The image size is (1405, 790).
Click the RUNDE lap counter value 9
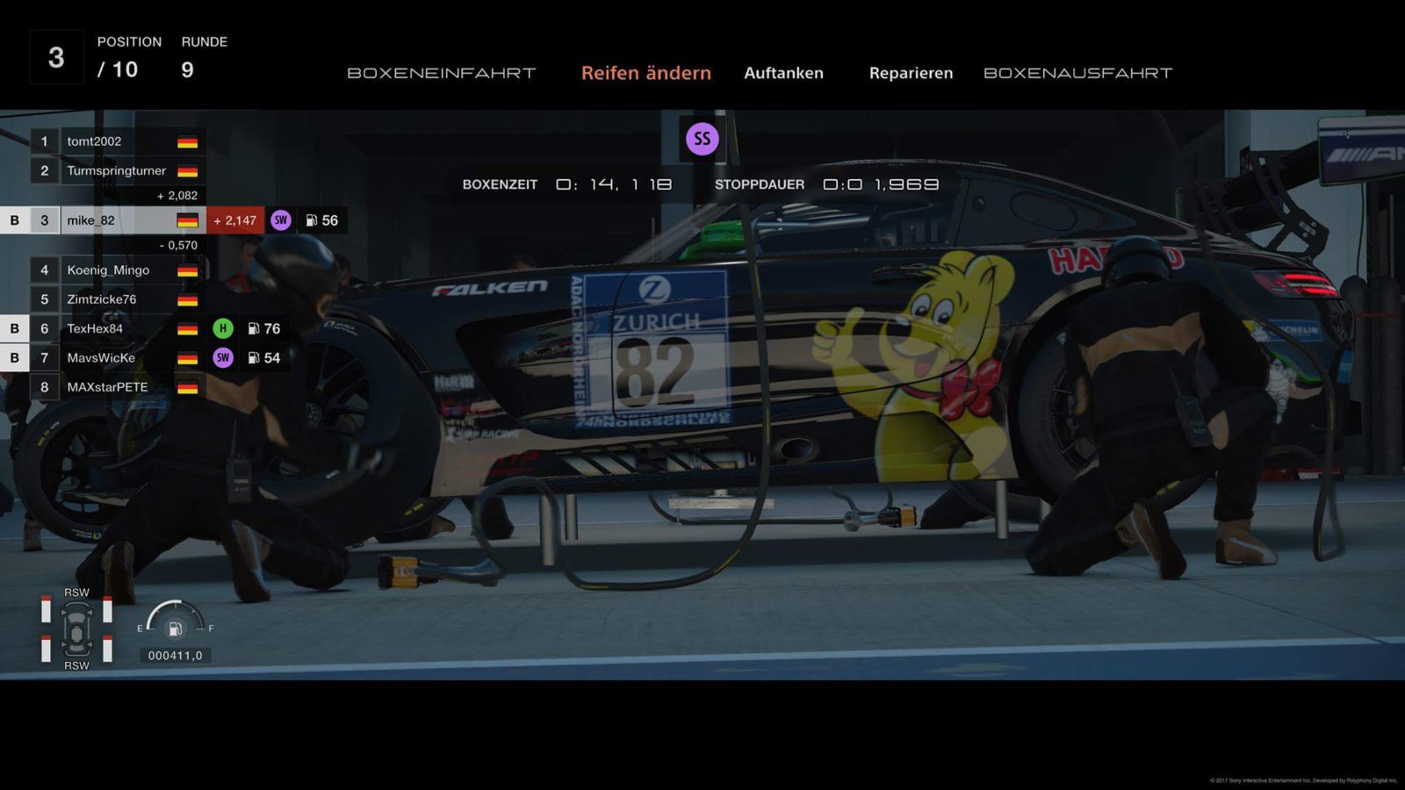187,69
